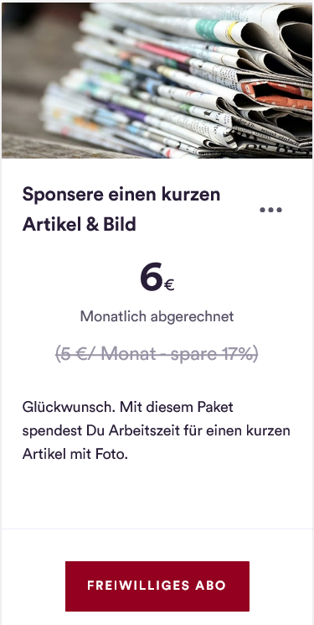Select the 'Sponsere einen kurzen' heading line
The width and height of the screenshot is (314, 625).
click(x=121, y=195)
